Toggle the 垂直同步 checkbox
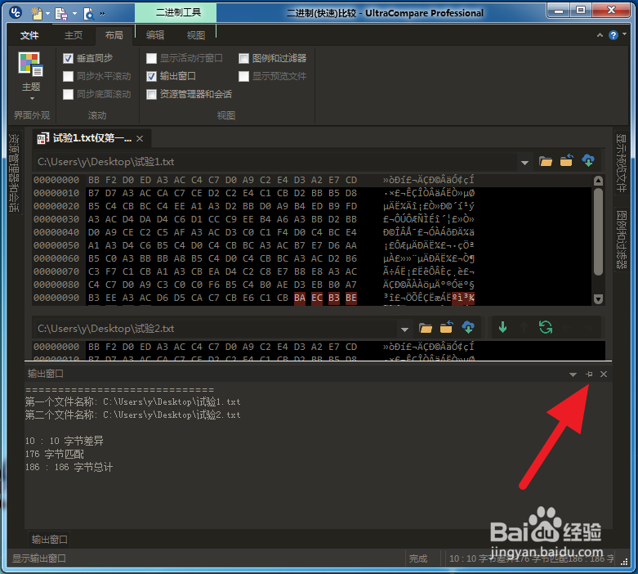The width and height of the screenshot is (638, 574). pyautogui.click(x=69, y=58)
